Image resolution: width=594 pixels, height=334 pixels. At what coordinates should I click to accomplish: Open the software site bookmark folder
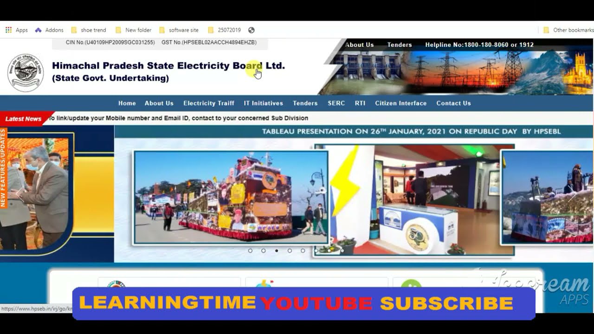click(179, 30)
